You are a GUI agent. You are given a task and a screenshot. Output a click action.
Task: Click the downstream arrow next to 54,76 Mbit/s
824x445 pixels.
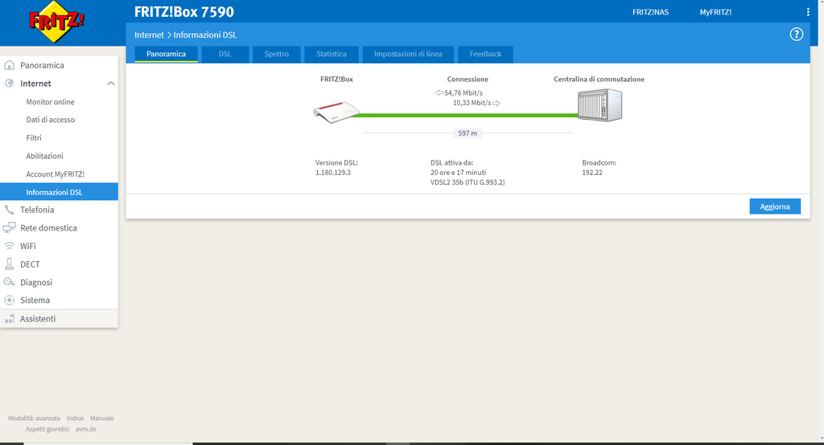439,93
